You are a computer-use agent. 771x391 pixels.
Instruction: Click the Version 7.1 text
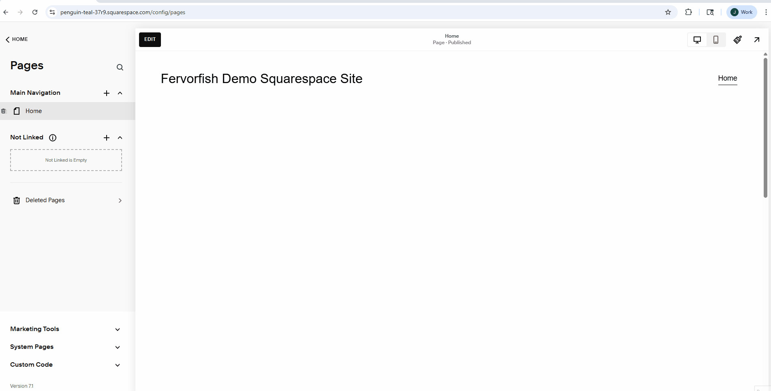click(x=22, y=386)
